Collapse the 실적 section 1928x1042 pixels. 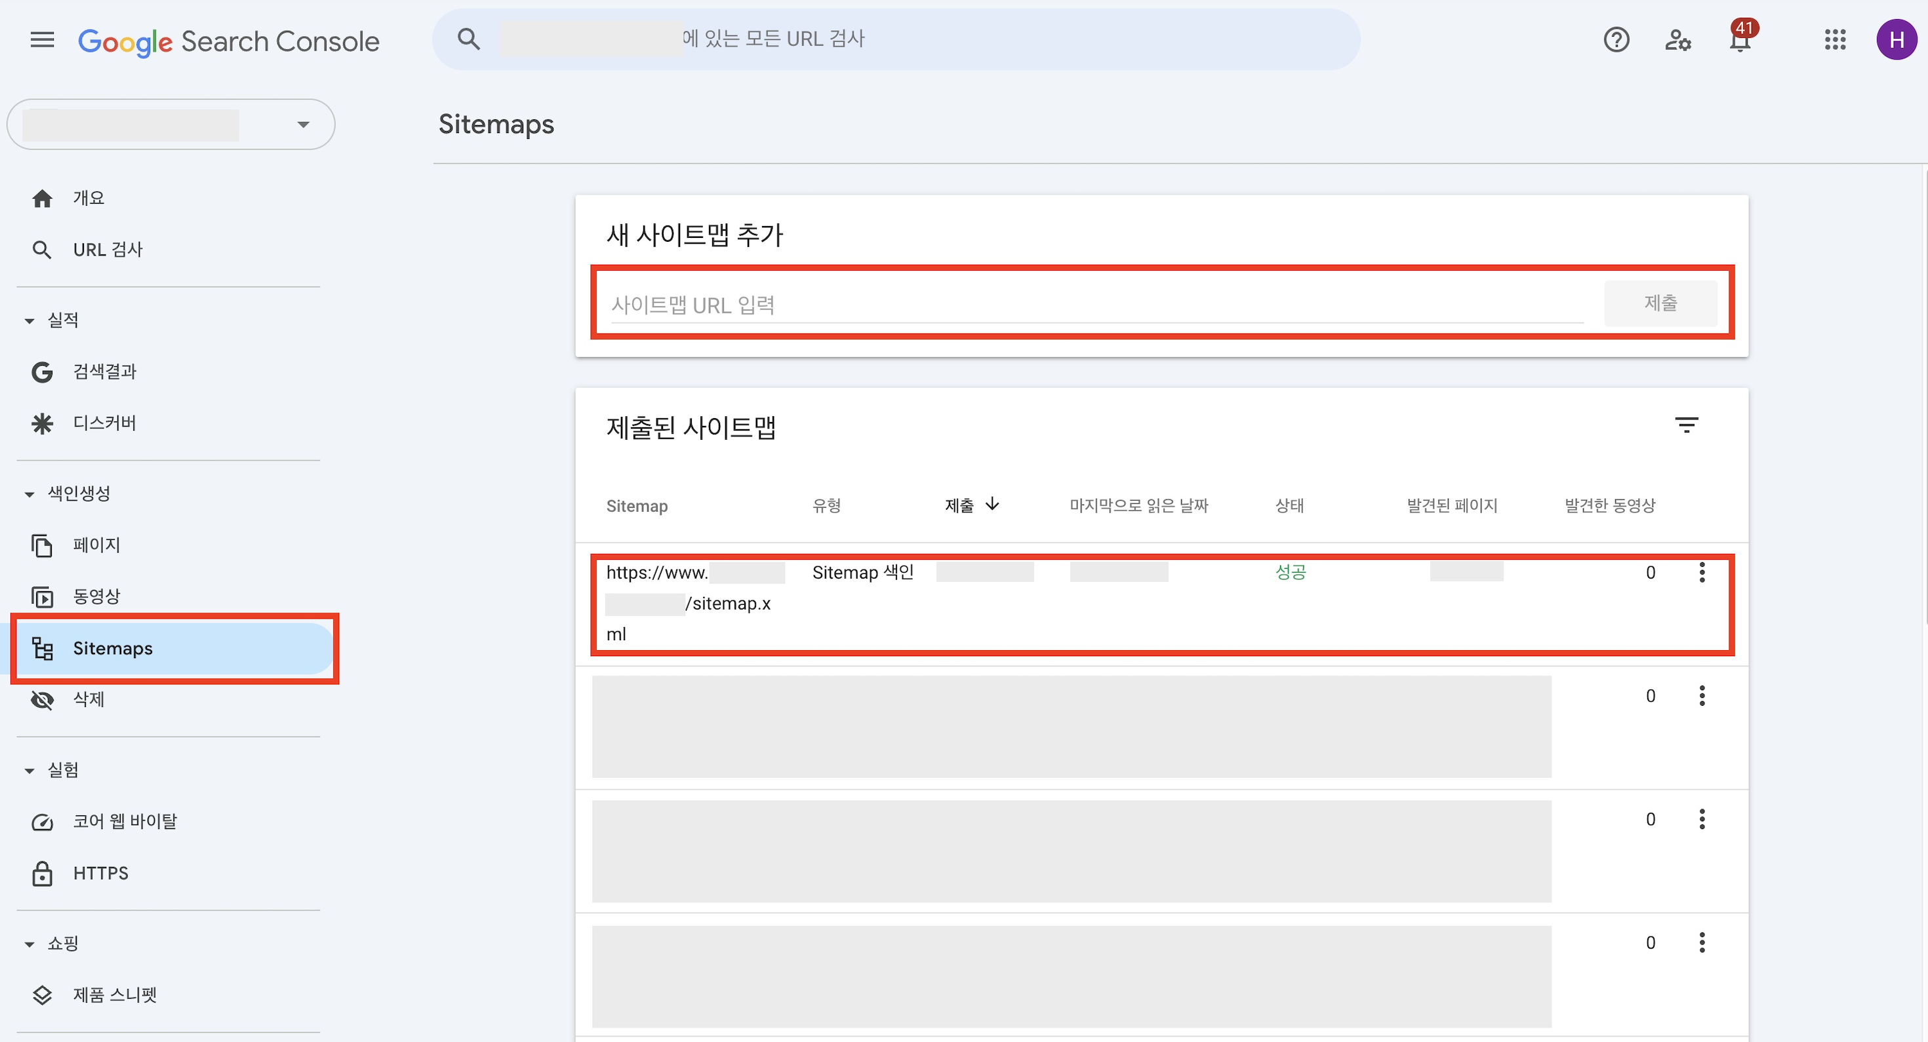pos(52,320)
